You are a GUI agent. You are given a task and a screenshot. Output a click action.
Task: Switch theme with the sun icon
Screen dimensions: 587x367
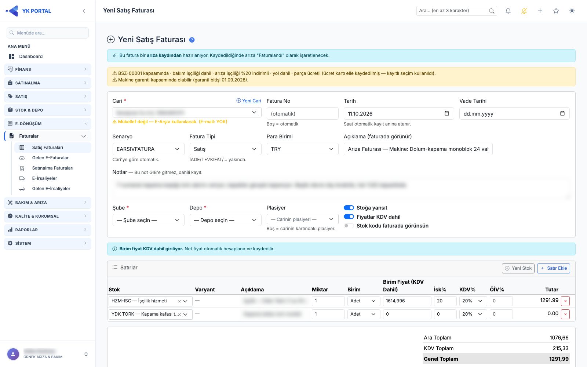(572, 11)
